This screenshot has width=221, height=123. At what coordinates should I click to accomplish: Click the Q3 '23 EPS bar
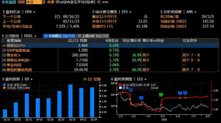70,101
